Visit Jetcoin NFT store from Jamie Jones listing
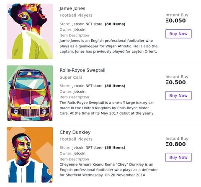 pyautogui.click(x=88, y=24)
